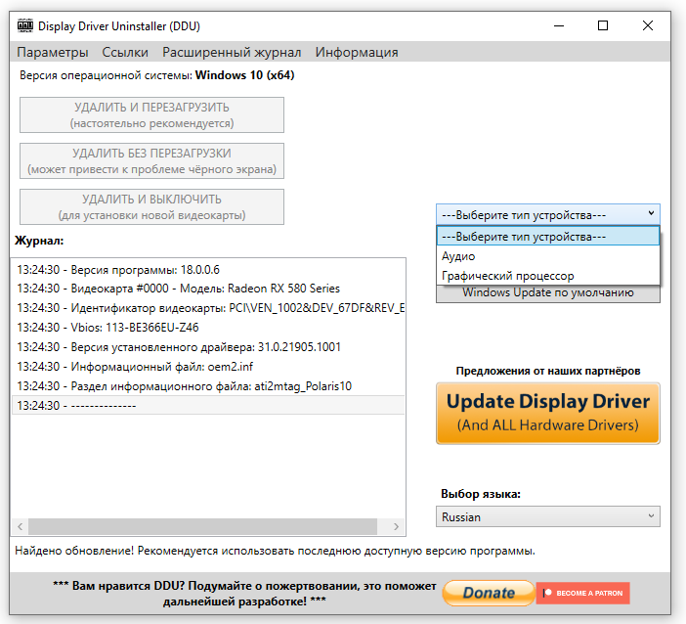Click 'Найдено обновление!' status message
686x624 pixels.
275,551
